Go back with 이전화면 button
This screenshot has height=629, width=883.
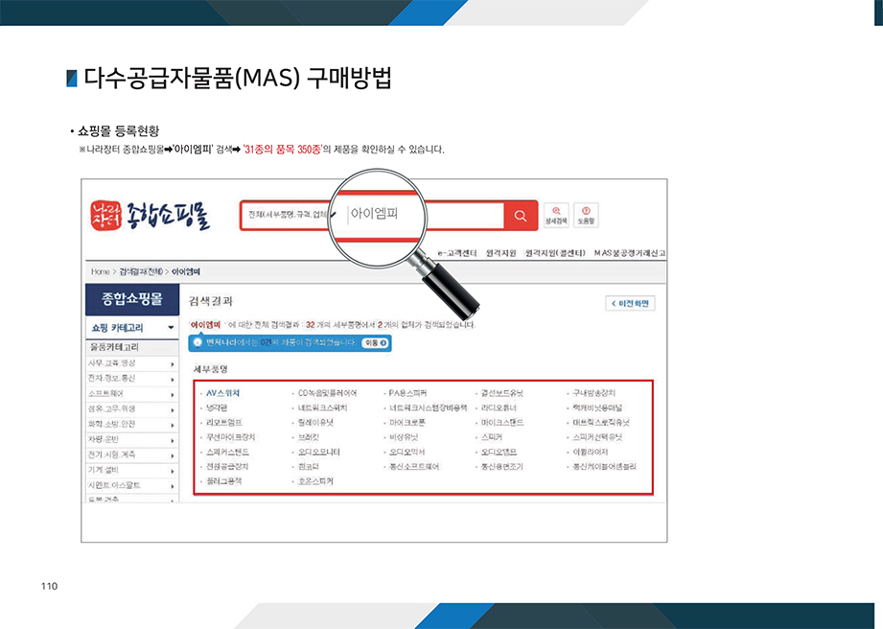coord(630,303)
